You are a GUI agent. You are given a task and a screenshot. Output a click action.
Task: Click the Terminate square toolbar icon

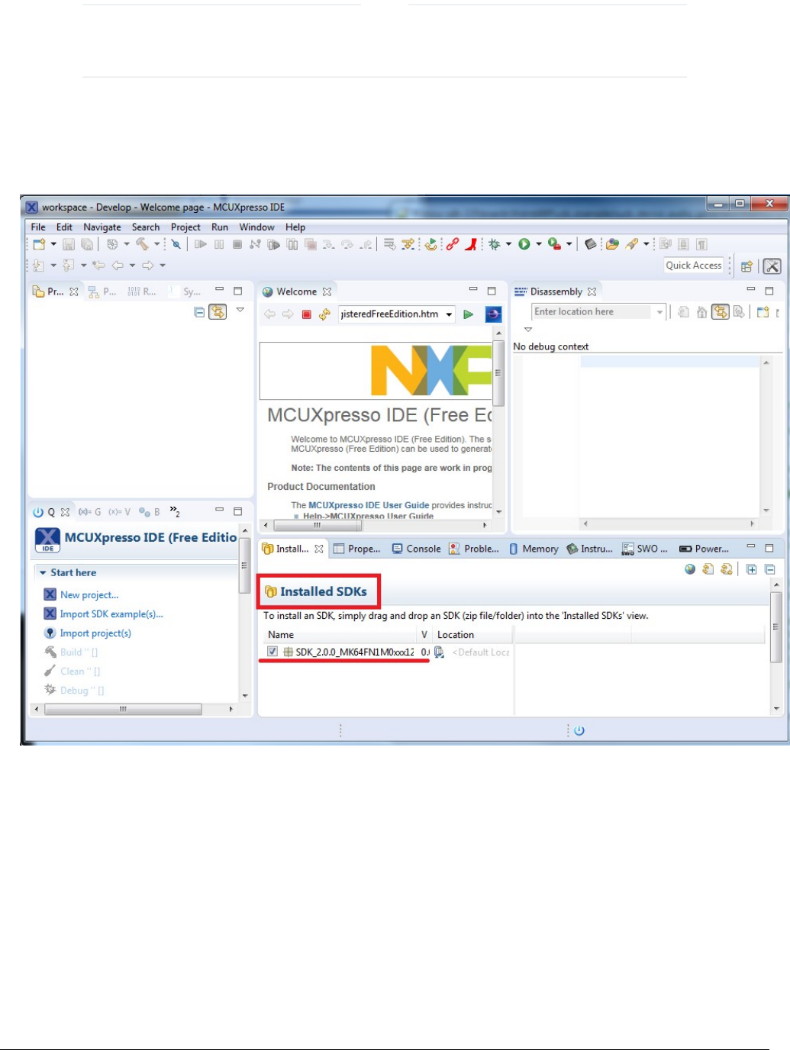click(237, 244)
